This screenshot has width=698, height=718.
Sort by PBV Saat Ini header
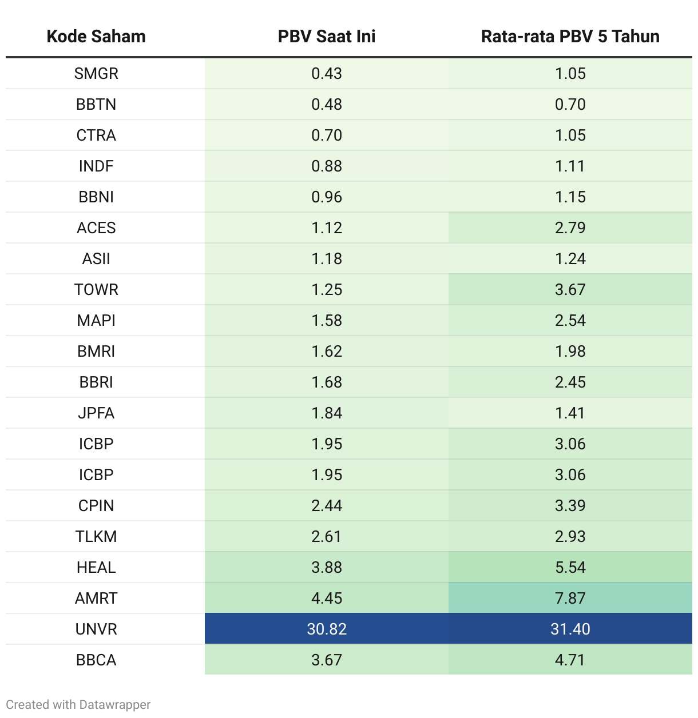(326, 37)
